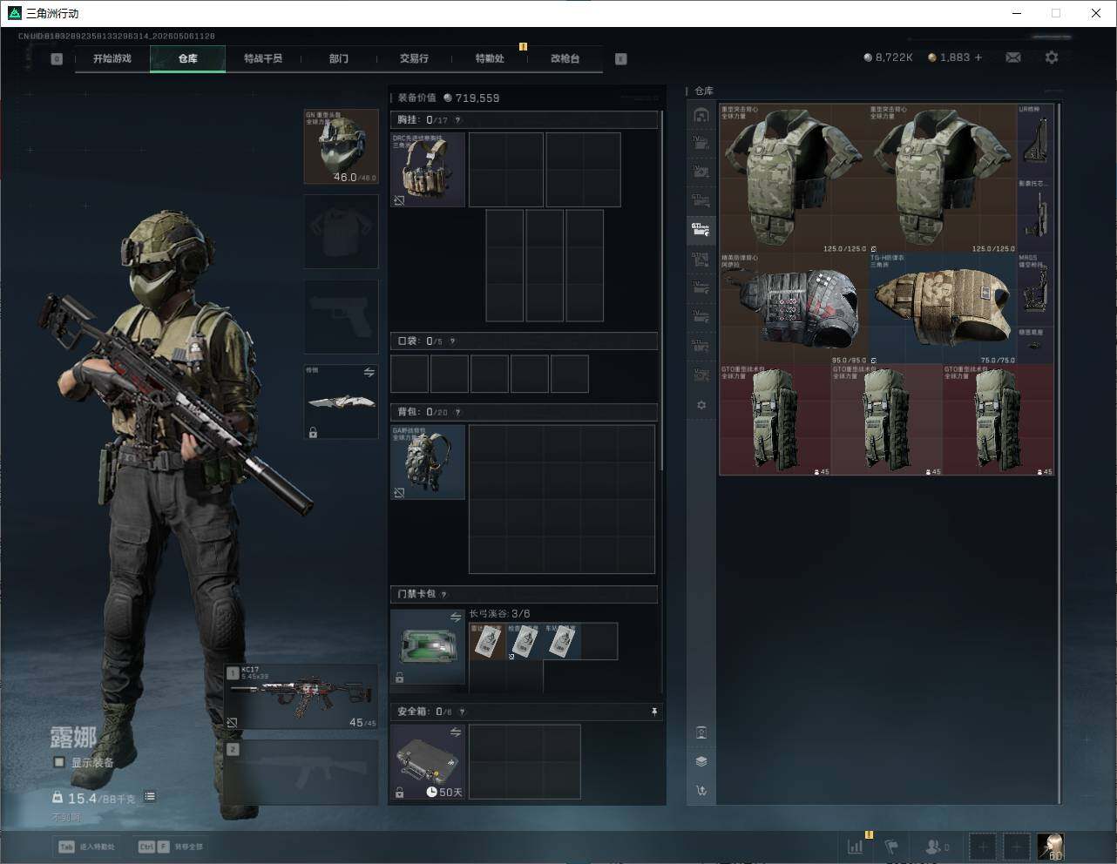Select the highlighted GTI warehouse category icon

pyautogui.click(x=701, y=230)
